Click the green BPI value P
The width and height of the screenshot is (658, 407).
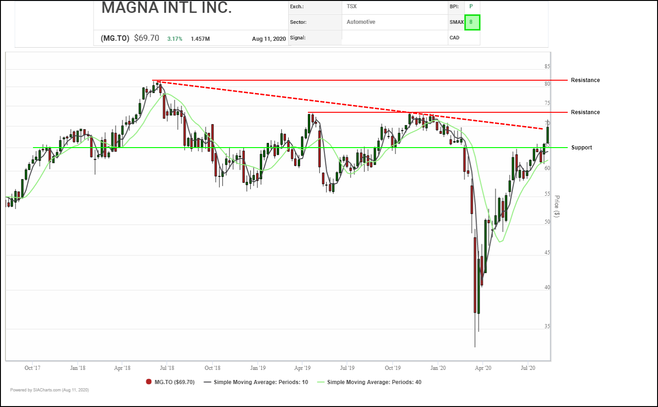(471, 6)
